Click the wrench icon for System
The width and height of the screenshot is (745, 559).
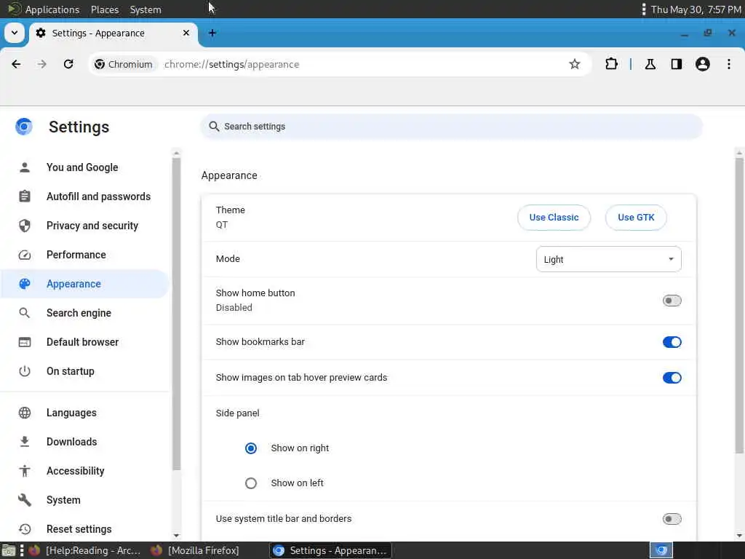[25, 500]
